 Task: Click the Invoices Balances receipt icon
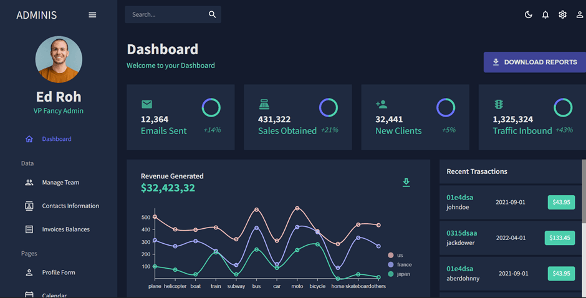coord(29,229)
